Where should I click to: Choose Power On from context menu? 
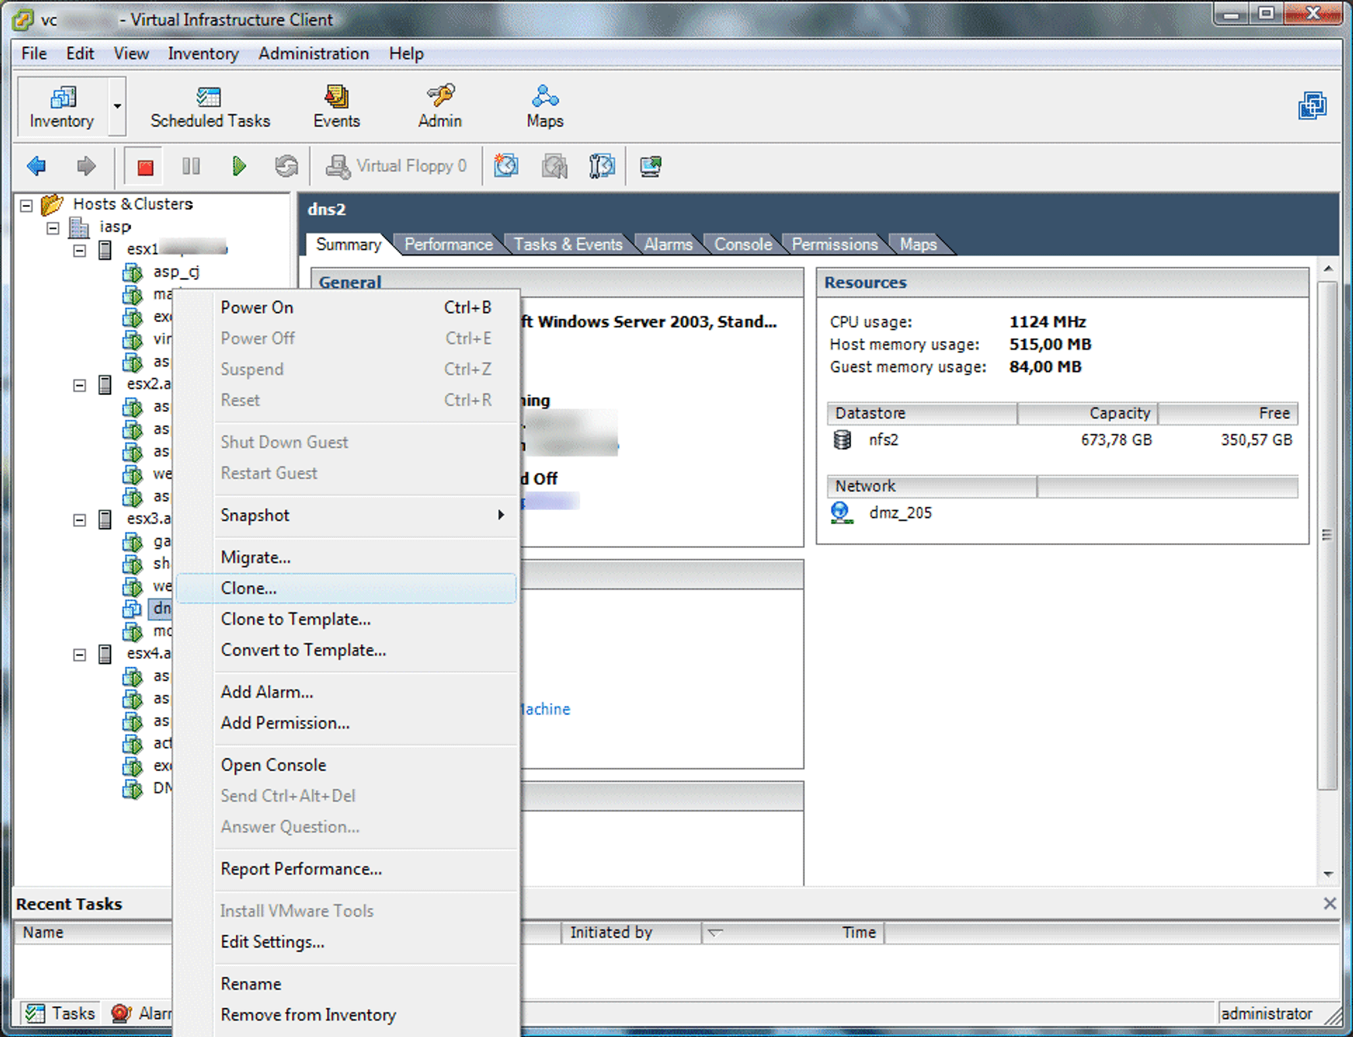(x=346, y=308)
